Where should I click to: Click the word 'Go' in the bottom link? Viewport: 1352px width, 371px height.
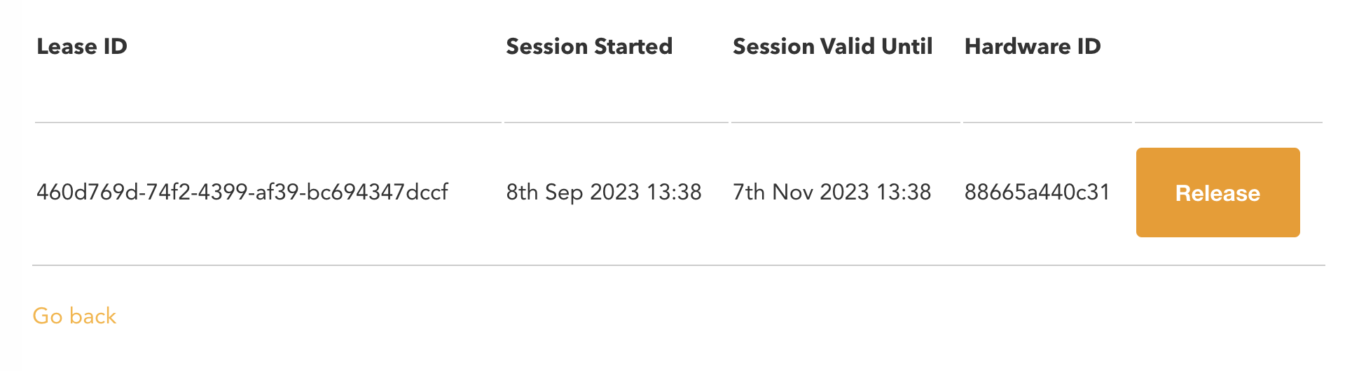click(x=48, y=316)
